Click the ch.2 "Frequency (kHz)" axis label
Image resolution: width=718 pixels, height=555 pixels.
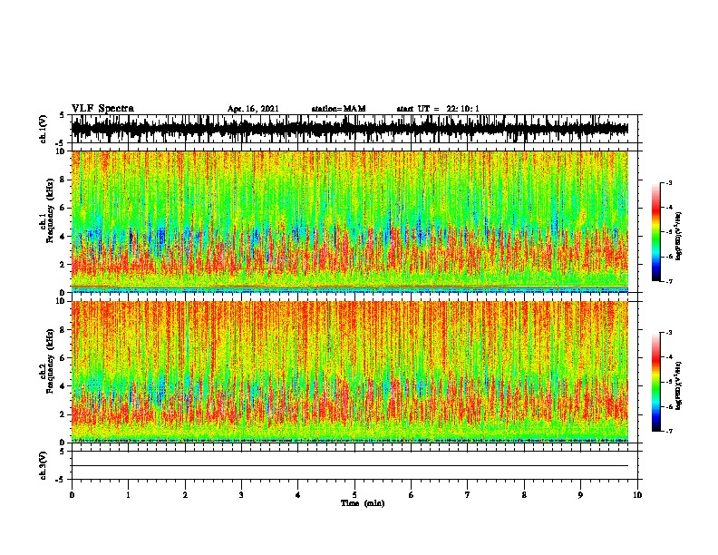pos(50,361)
